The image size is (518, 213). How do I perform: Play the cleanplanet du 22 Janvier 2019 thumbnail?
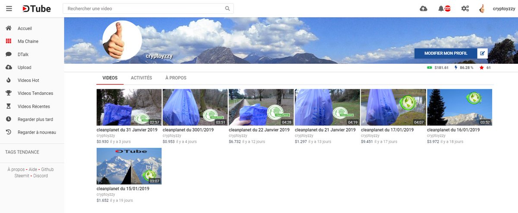(261, 107)
